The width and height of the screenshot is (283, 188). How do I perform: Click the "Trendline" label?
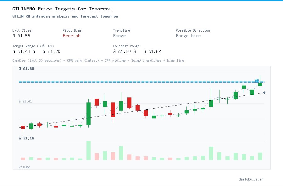pyautogui.click(x=121, y=30)
